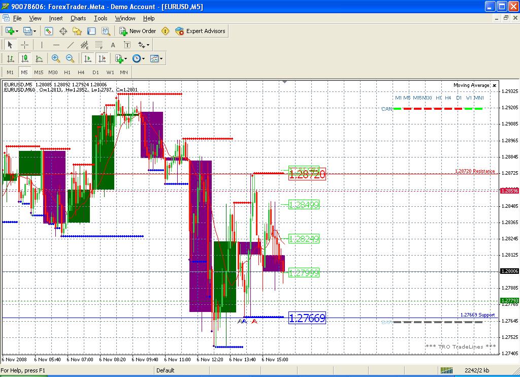520x377 pixels.
Task: Toggle Expert Advisors on or off
Action: pos(200,31)
